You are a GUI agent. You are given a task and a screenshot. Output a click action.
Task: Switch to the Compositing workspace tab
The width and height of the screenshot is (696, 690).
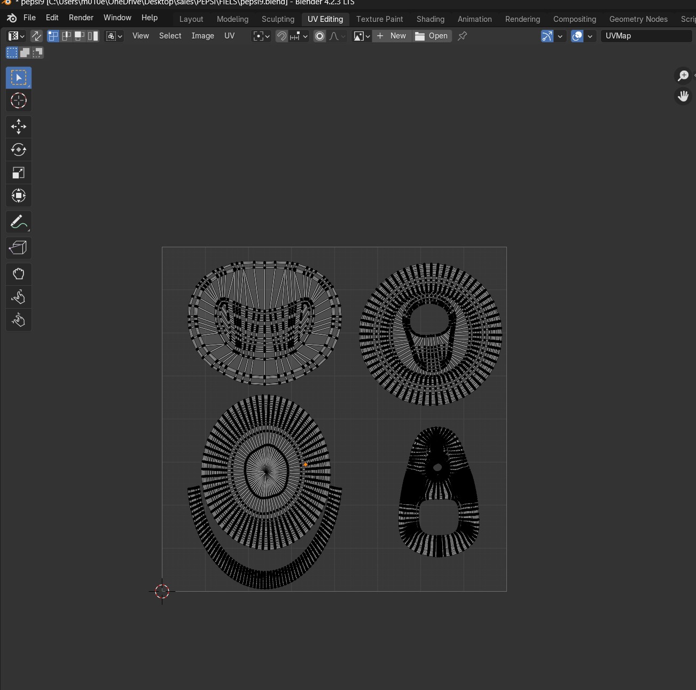coord(575,19)
